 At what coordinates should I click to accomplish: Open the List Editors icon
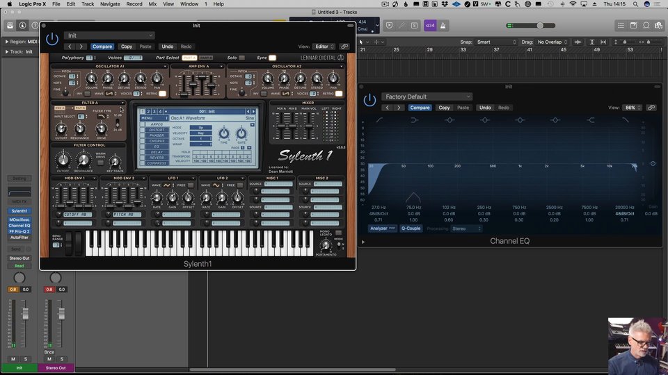click(x=621, y=26)
